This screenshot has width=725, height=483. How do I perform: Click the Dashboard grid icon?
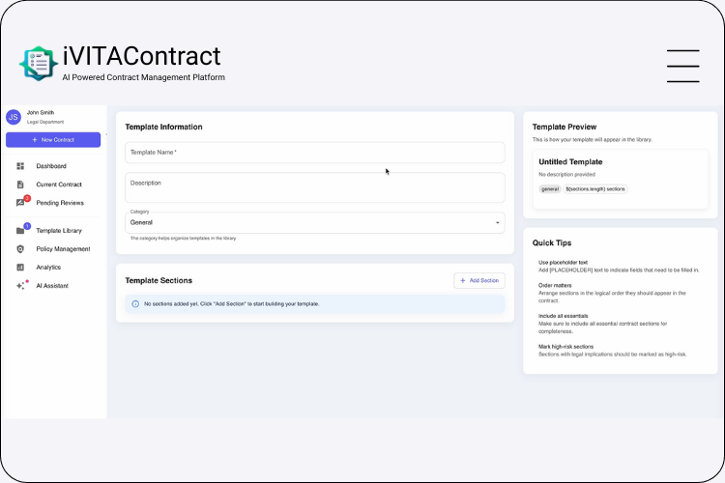pyautogui.click(x=20, y=166)
